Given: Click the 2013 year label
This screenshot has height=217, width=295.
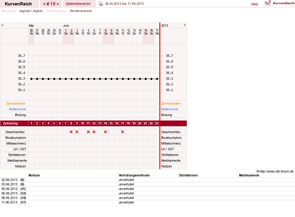Looking at the screenshot, I should [164, 26].
